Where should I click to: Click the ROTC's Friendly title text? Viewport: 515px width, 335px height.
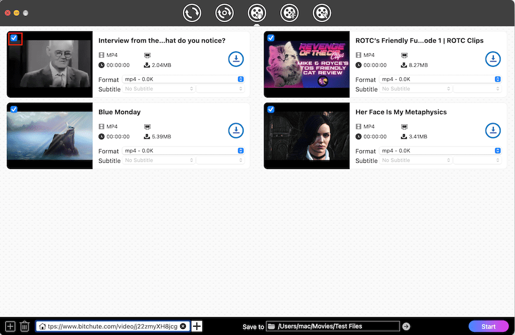click(419, 41)
